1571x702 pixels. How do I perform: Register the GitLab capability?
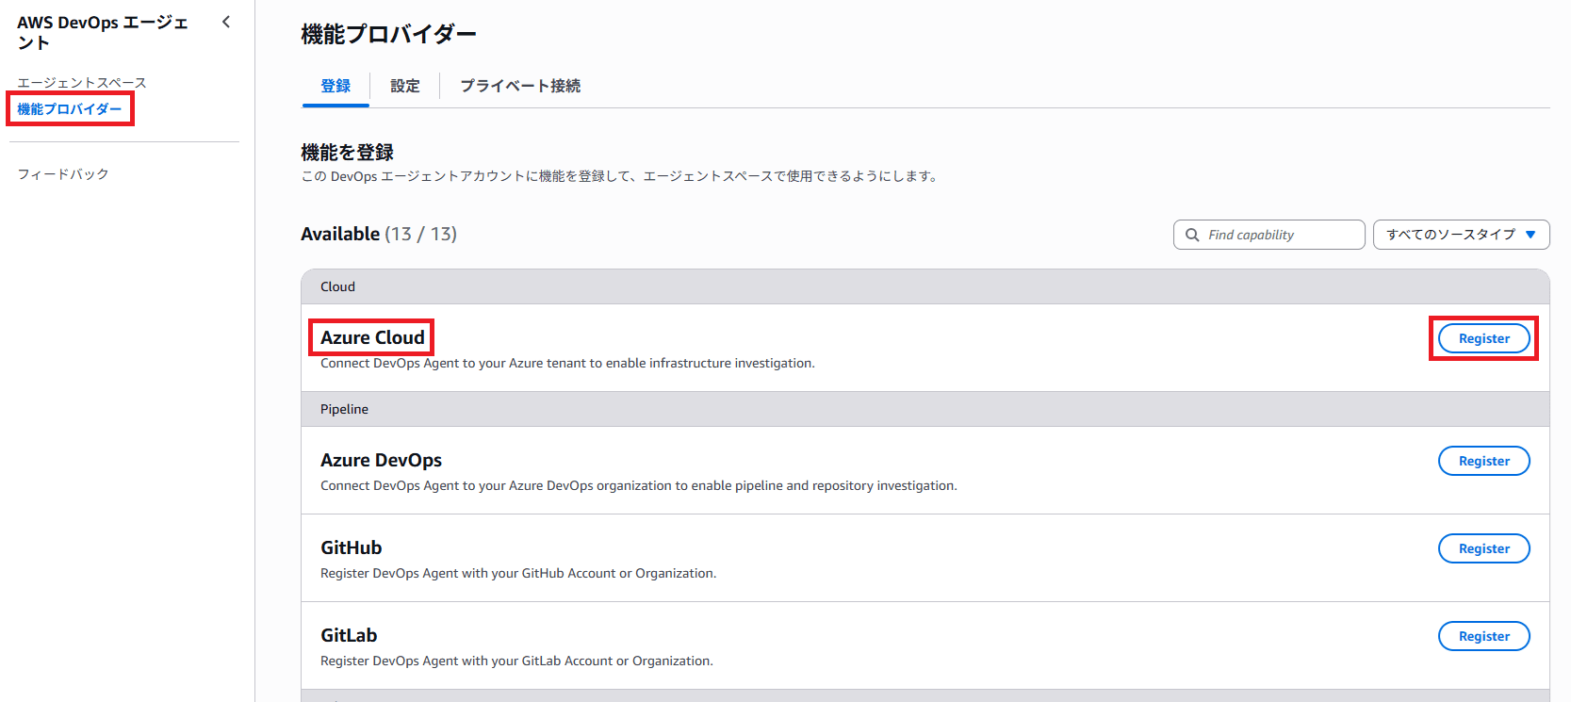click(1483, 636)
